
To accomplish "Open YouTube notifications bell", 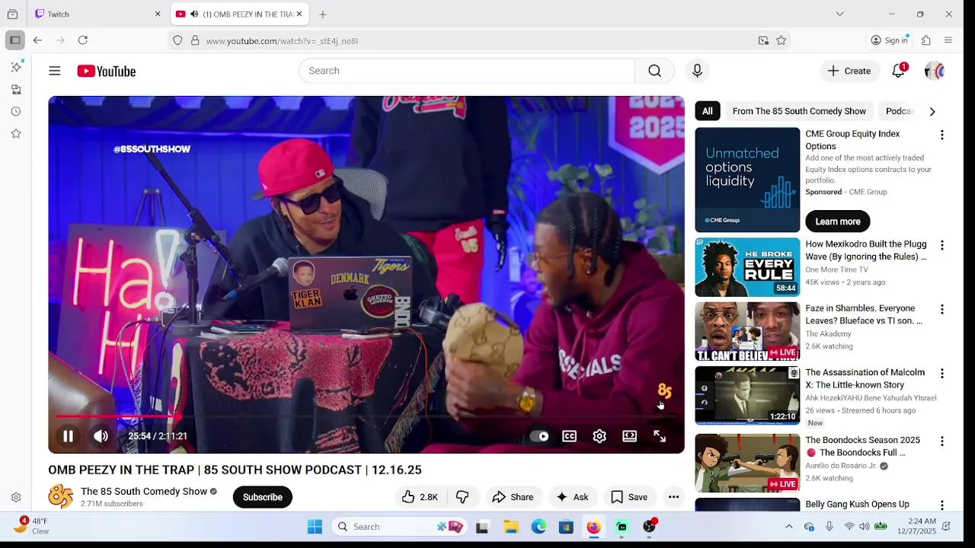I will coord(899,71).
